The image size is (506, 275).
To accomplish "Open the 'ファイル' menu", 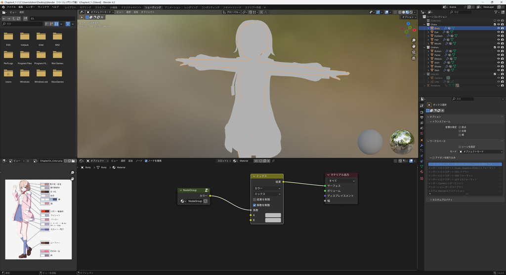I will (x=11, y=7).
